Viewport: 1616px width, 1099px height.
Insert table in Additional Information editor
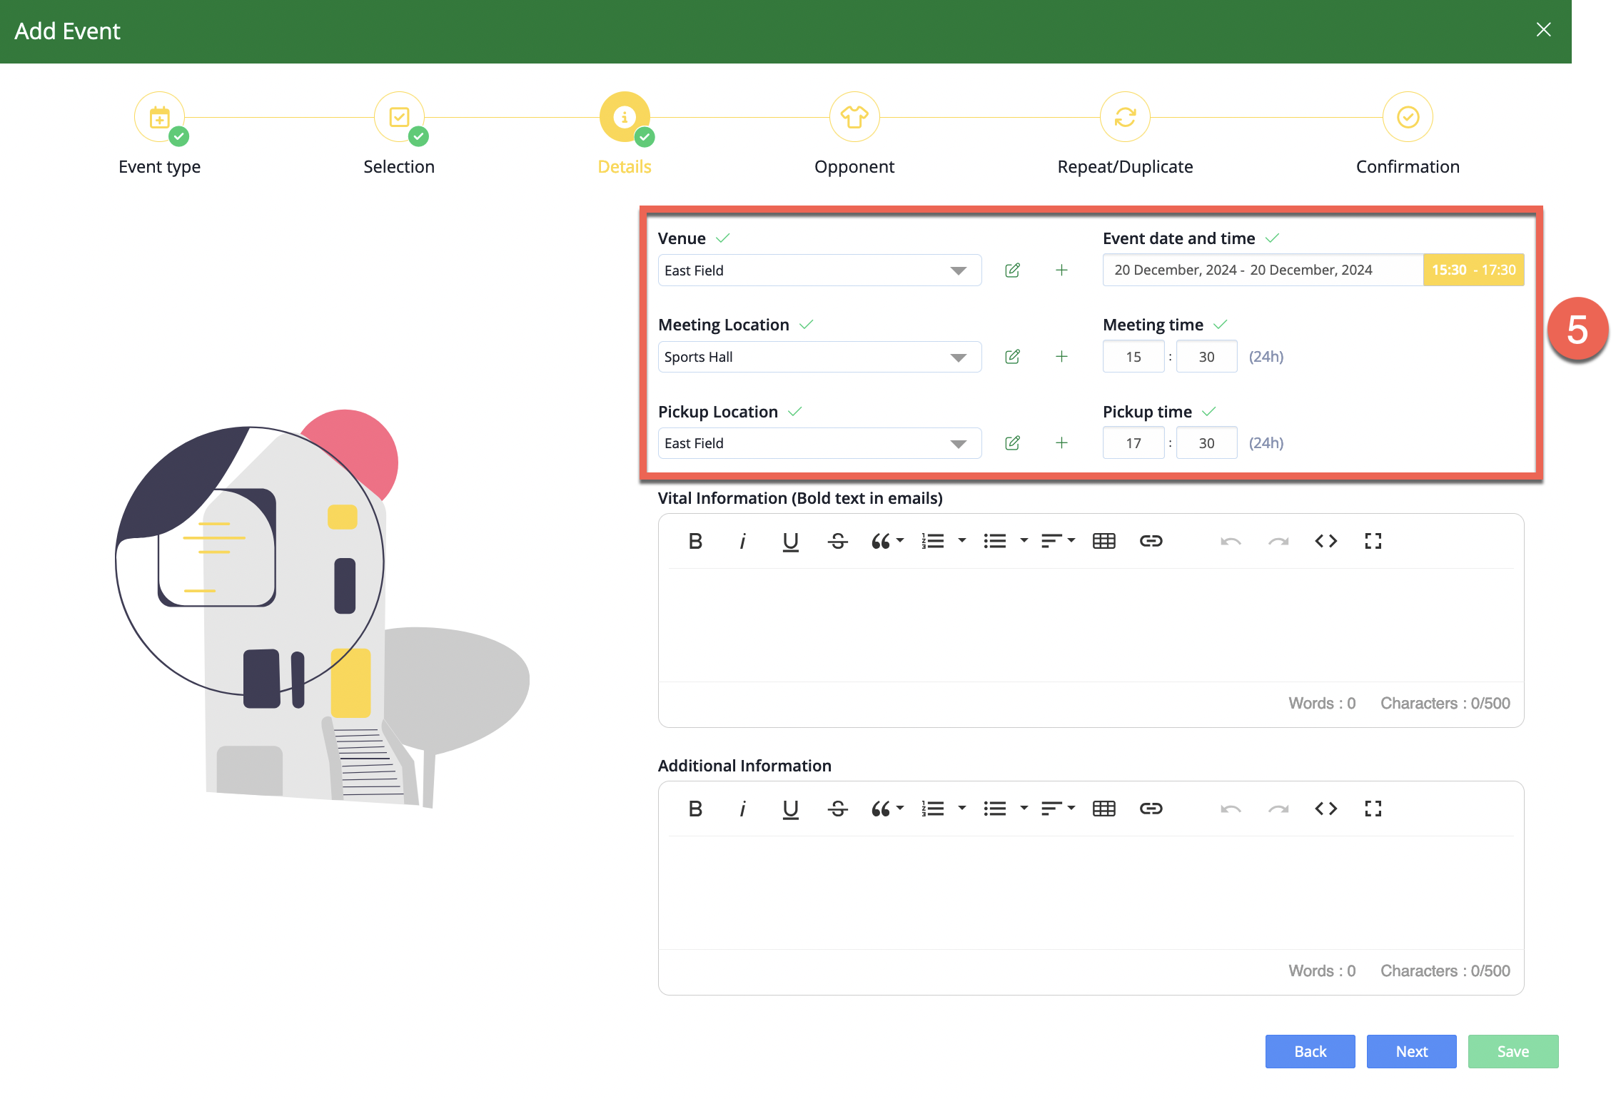tap(1104, 809)
